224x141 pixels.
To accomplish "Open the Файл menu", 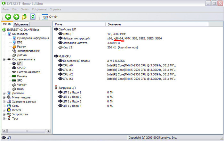I will click(6, 9).
